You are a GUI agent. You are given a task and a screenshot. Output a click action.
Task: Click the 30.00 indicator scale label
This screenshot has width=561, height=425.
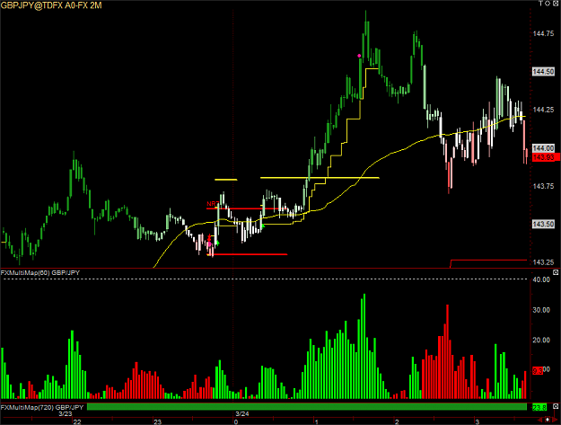(541, 310)
